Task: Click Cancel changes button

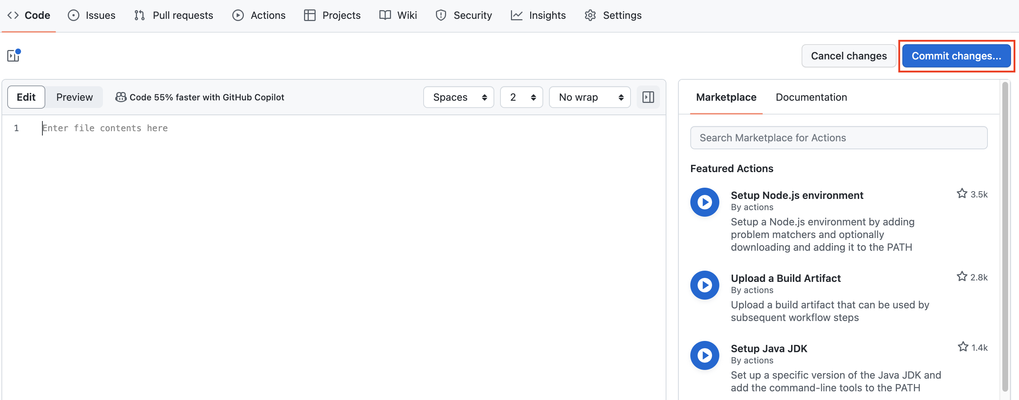Action: click(849, 56)
